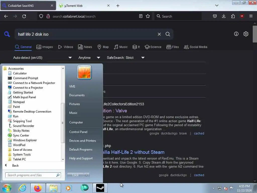Switch to the Files search category
Image resolution: width=257 pixels, height=193 pixels.
[x=172, y=47]
